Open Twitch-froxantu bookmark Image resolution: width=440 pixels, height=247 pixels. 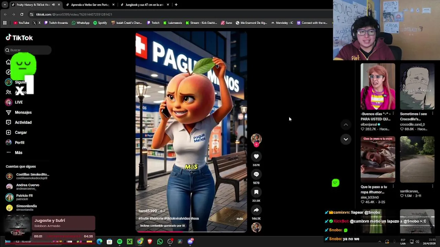click(56, 23)
